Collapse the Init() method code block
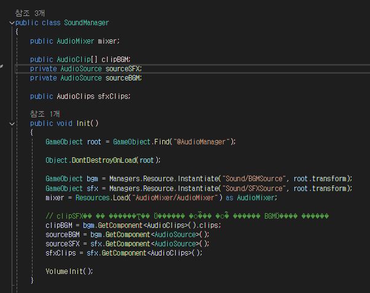Viewport: 370px width, 293px height. [12, 123]
